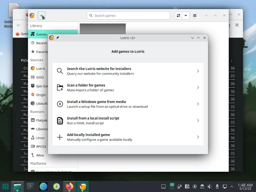
Task: Select the Origin source
Action: coord(38,95)
